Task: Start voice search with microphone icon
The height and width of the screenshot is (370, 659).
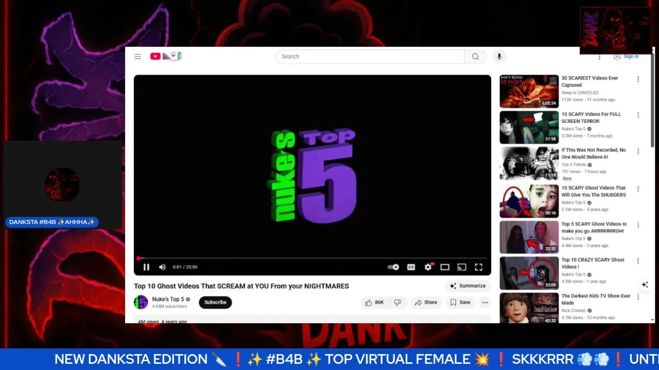Action: [499, 57]
